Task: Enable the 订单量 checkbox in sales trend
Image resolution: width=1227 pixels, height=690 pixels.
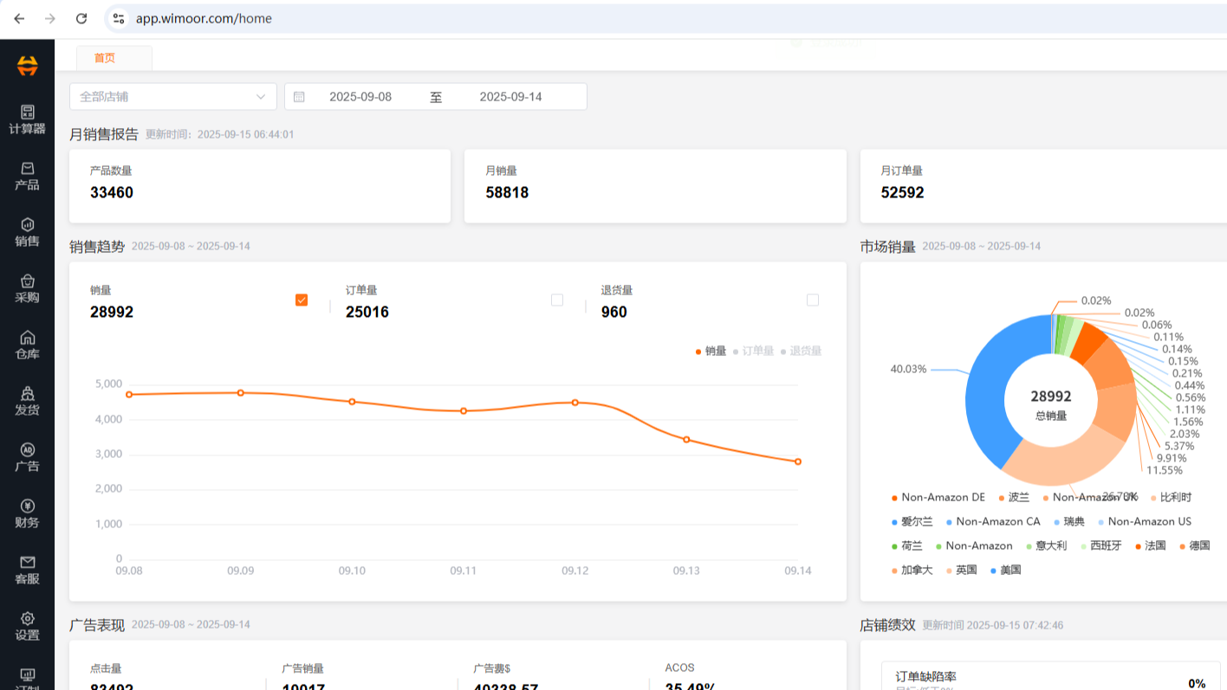Action: pos(556,300)
